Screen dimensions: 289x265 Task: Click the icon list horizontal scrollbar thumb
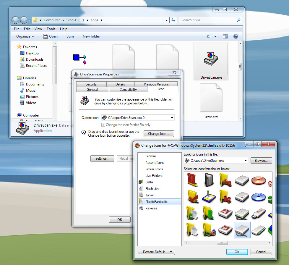coord(222,243)
